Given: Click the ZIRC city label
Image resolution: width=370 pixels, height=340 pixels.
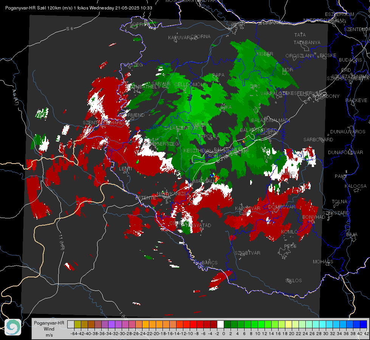Looking at the screenshot, I should pyautogui.click(x=255, y=87).
